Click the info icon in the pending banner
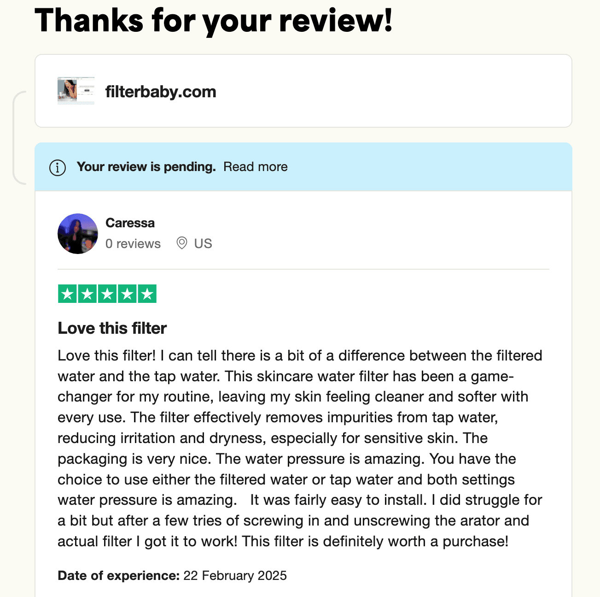Image resolution: width=600 pixels, height=597 pixels. point(57,167)
